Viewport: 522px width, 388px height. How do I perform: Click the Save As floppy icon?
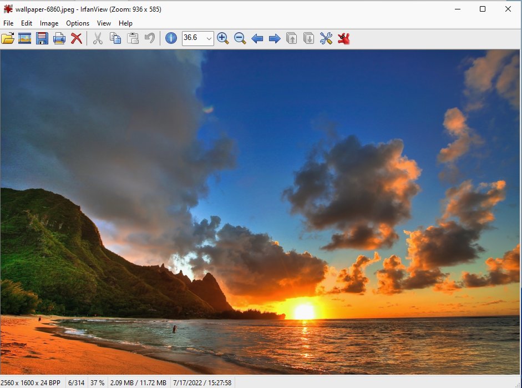tap(42, 38)
